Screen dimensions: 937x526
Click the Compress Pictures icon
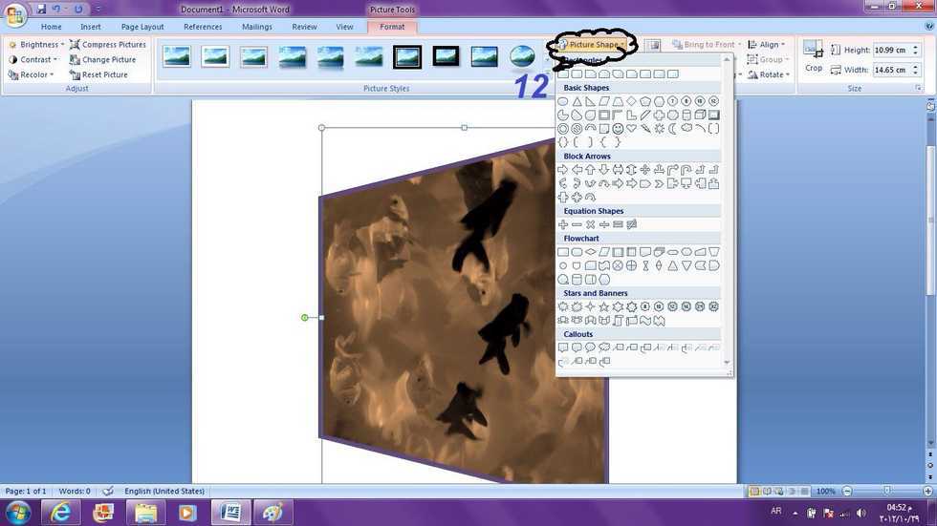75,45
